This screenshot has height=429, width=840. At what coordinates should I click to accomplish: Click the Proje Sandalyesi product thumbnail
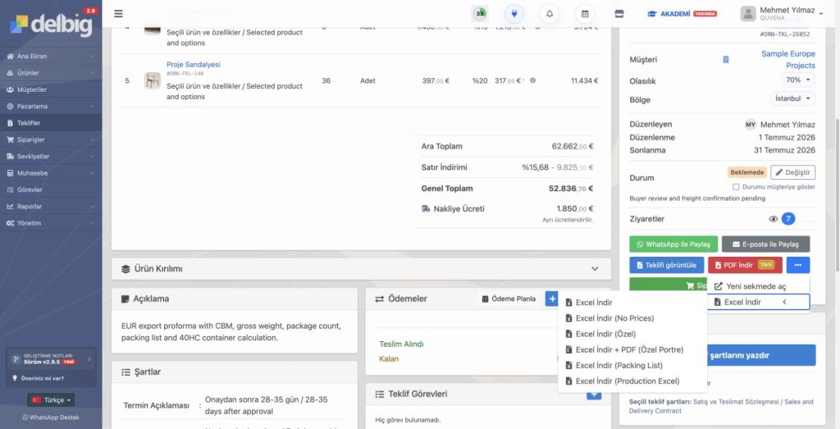[x=152, y=80]
